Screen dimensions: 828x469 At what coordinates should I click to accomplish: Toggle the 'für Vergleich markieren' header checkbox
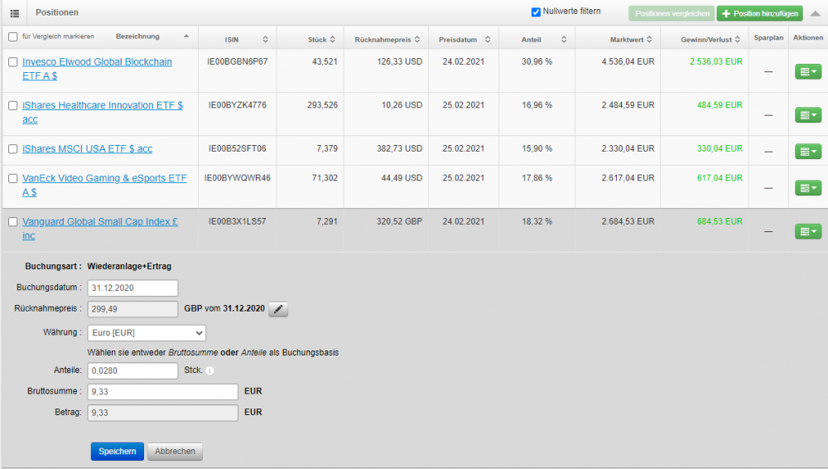12,36
